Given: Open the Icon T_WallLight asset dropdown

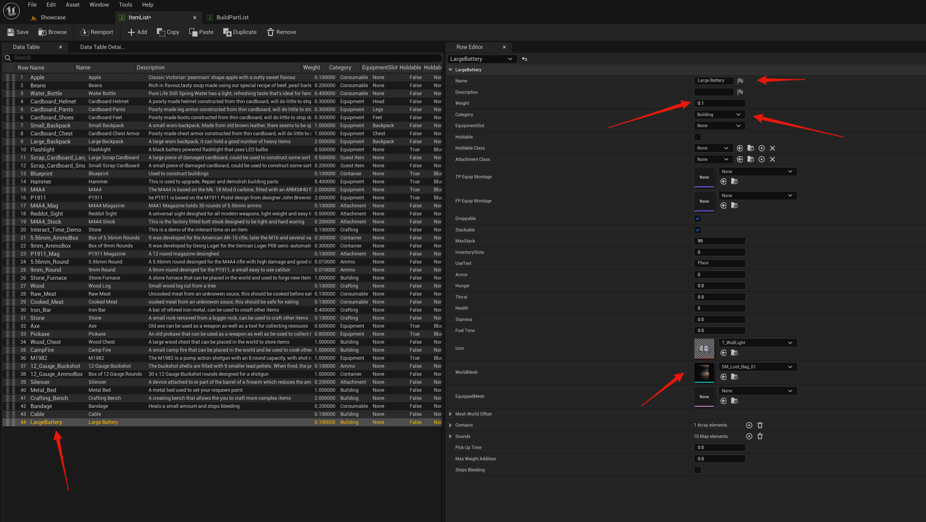Looking at the screenshot, I should point(757,343).
